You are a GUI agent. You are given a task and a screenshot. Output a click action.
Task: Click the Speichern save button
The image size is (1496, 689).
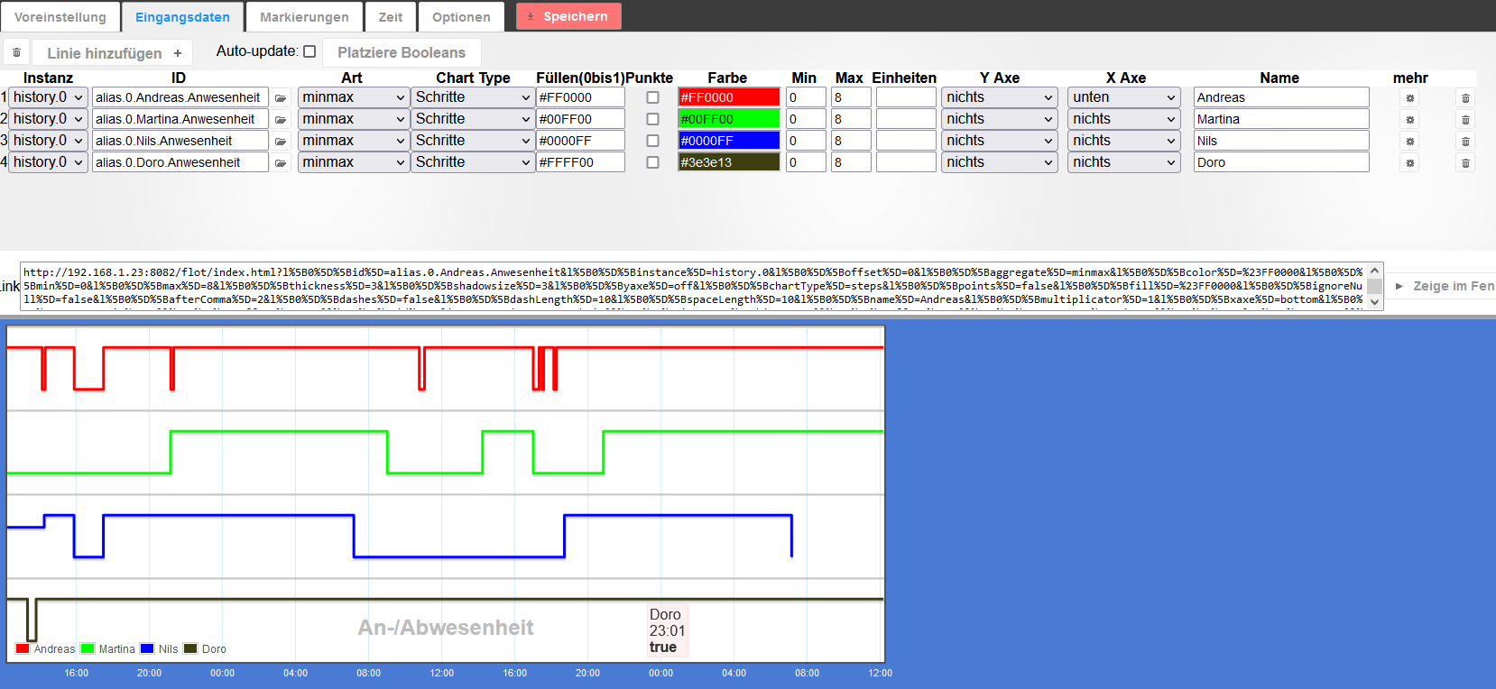pyautogui.click(x=568, y=16)
